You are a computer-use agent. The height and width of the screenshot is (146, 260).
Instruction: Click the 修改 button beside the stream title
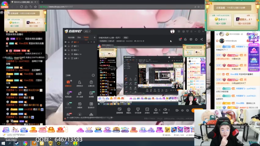pos(126,38)
